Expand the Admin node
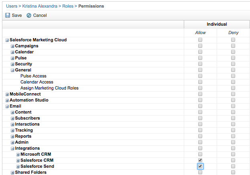Image resolution: width=250 pixels, height=175 pixels. (12, 142)
